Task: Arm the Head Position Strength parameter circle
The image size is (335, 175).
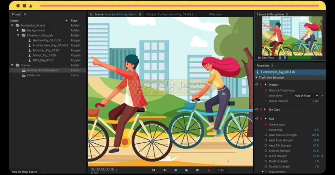Action: [266, 135]
